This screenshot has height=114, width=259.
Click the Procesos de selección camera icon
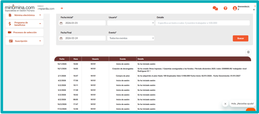(x=10, y=32)
